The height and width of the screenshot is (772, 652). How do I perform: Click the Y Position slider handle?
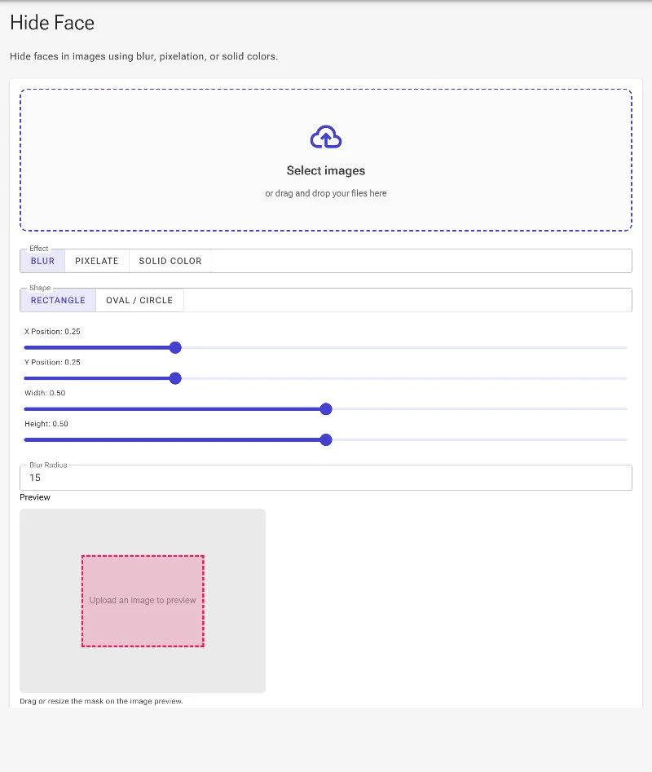point(175,378)
